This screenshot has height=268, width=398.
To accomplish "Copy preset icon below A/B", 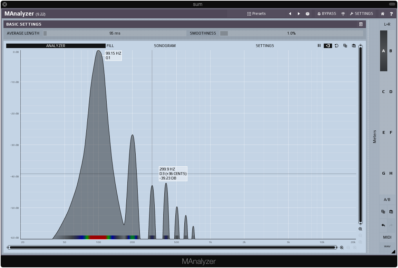I will point(383,212).
